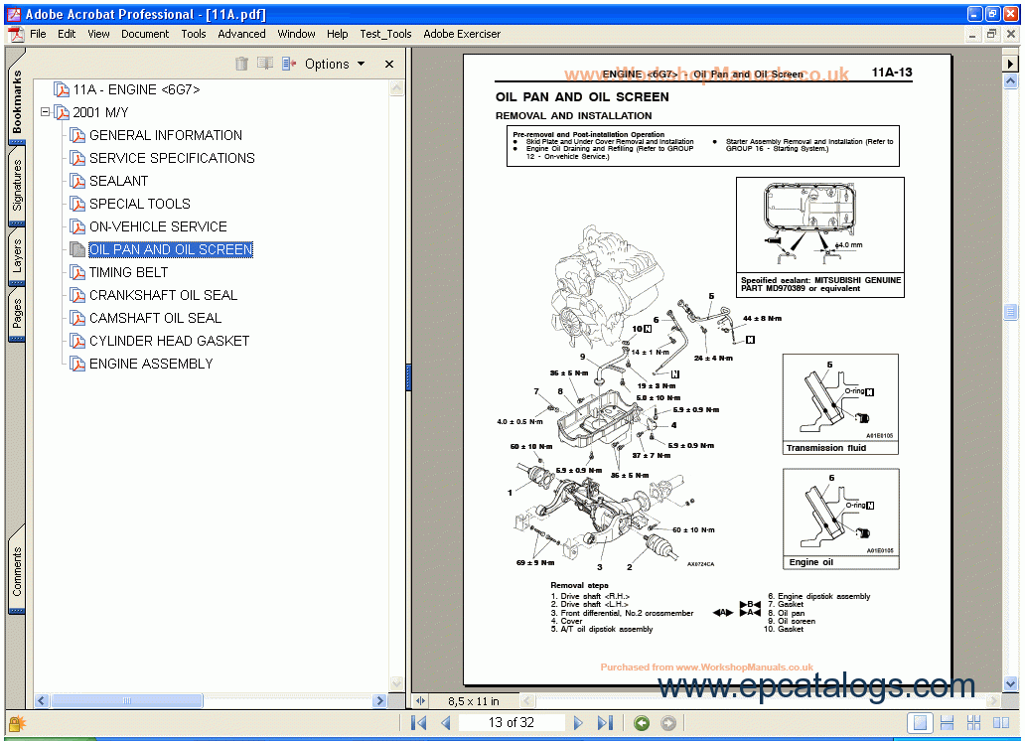
Task: Open the Tools menu
Action: coord(194,34)
